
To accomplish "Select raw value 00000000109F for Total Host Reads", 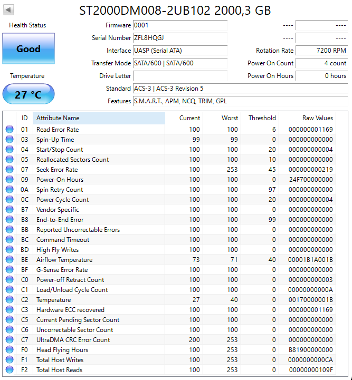I will click(x=311, y=370).
